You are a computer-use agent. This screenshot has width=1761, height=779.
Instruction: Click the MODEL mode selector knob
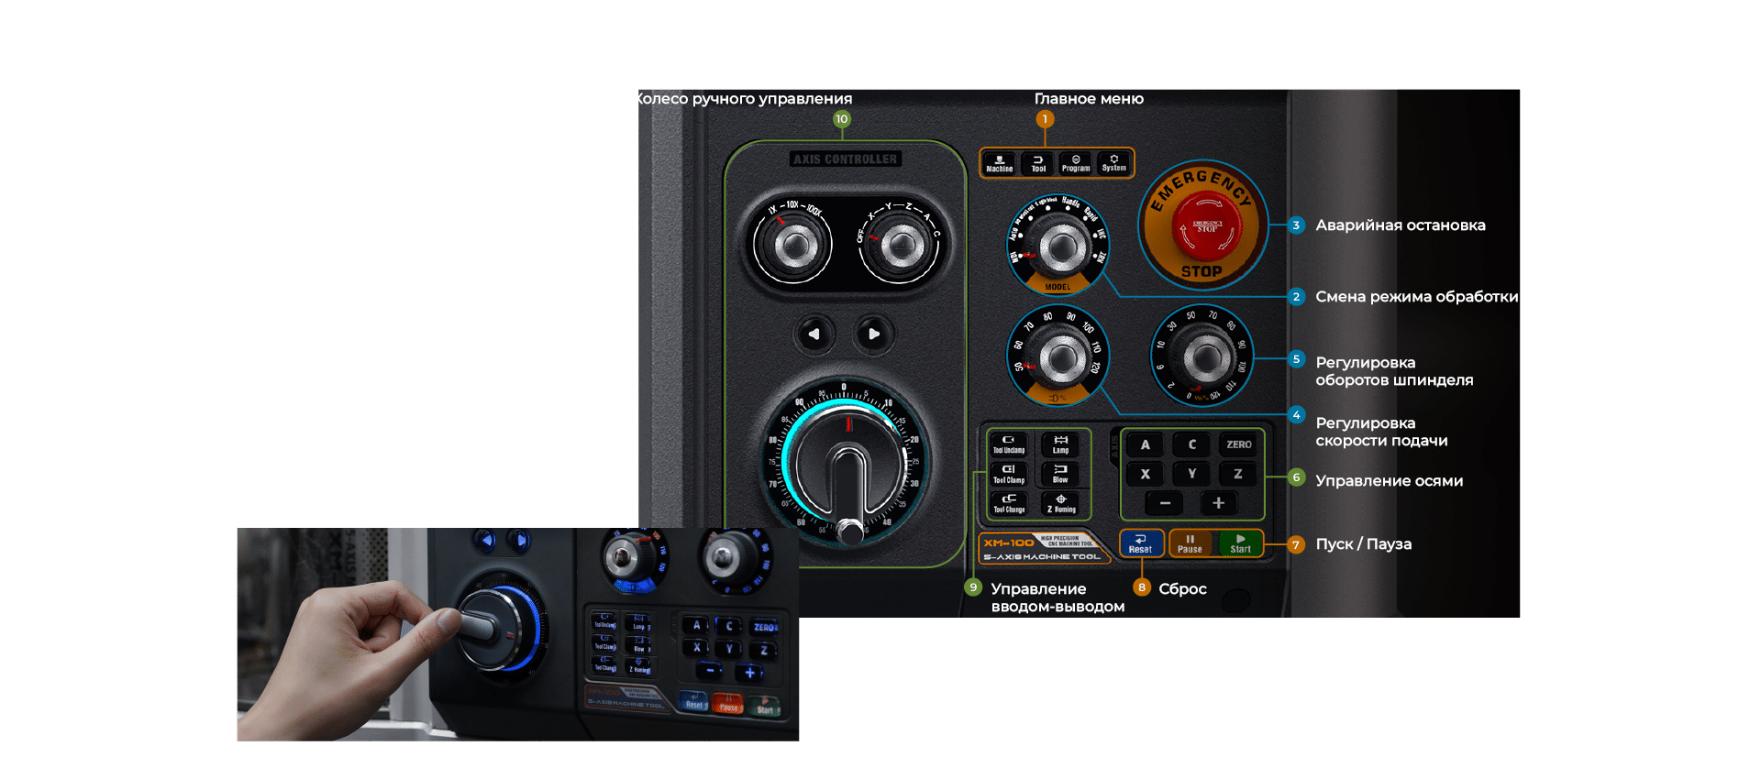coord(1059,245)
